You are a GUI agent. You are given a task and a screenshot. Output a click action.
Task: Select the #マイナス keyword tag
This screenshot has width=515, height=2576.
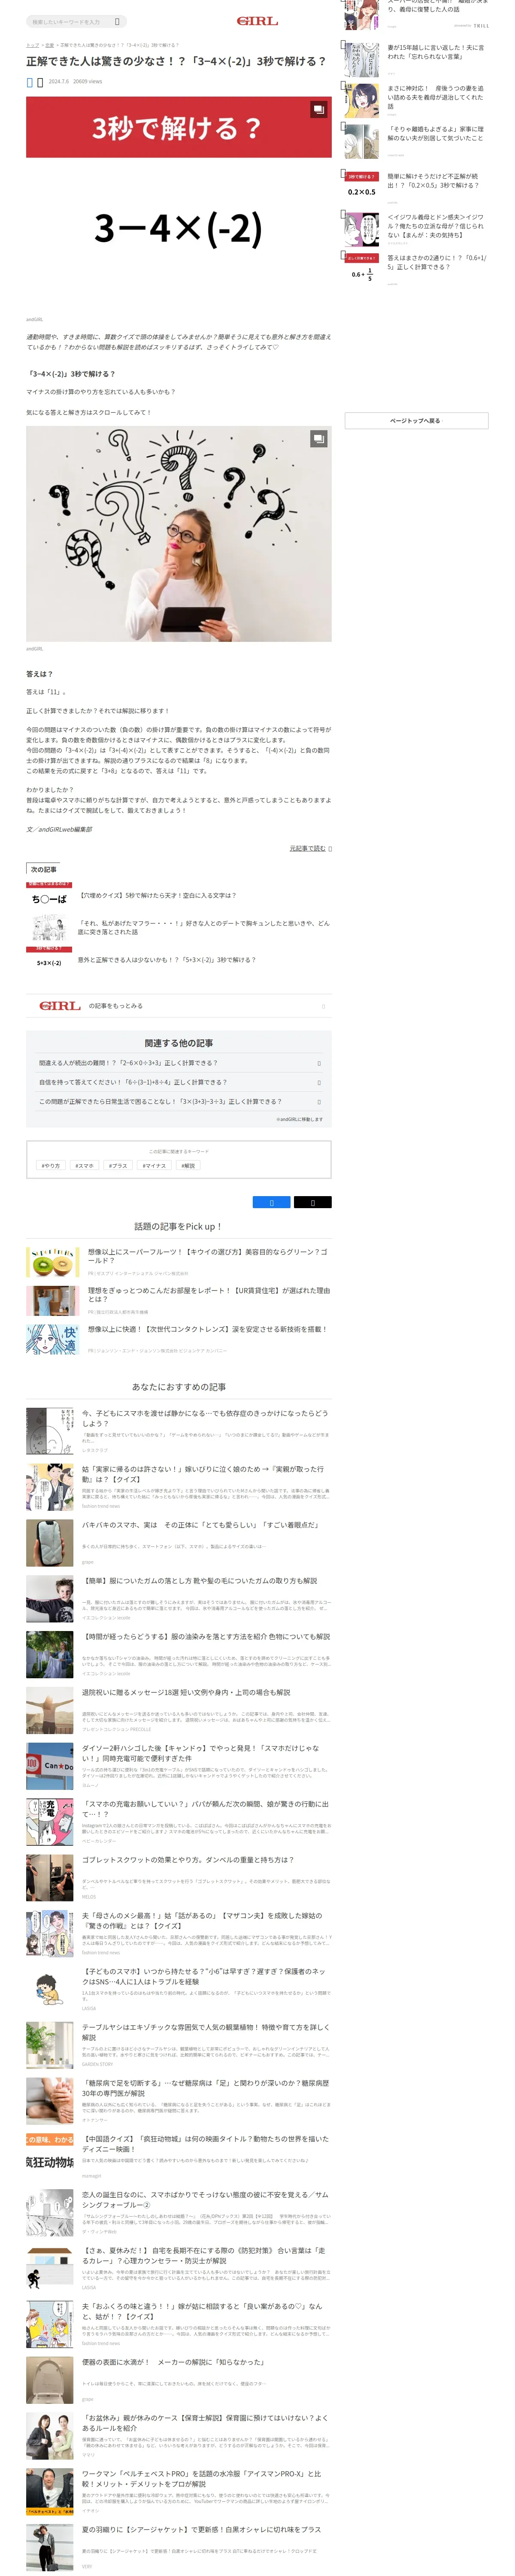154,1165
